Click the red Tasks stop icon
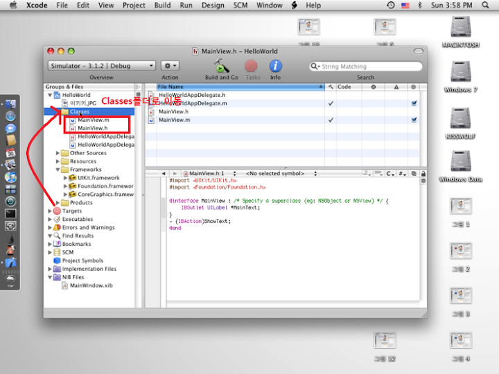 coord(251,66)
